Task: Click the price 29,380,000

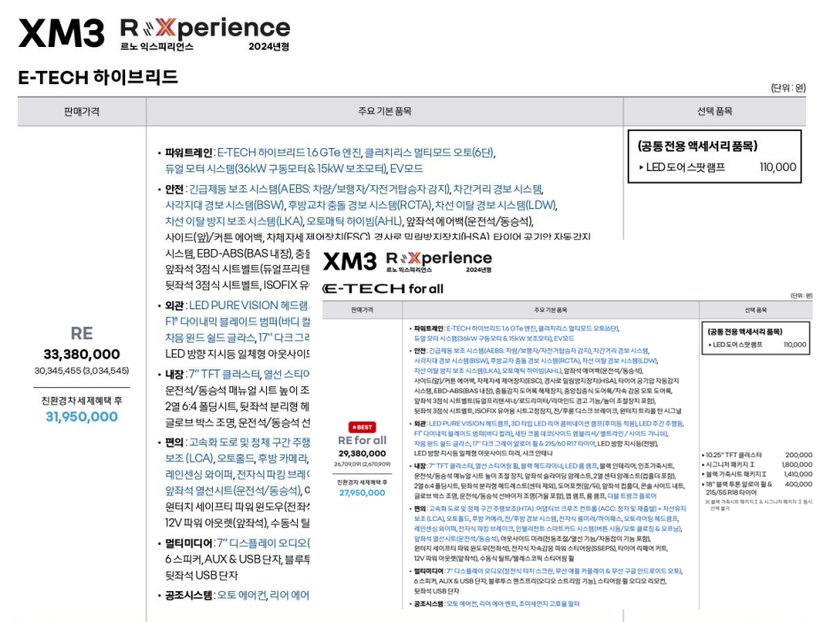Action: coord(362,454)
